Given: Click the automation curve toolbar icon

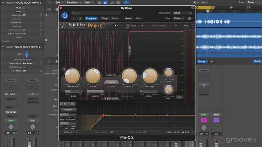Looking at the screenshot, I should point(112,2).
